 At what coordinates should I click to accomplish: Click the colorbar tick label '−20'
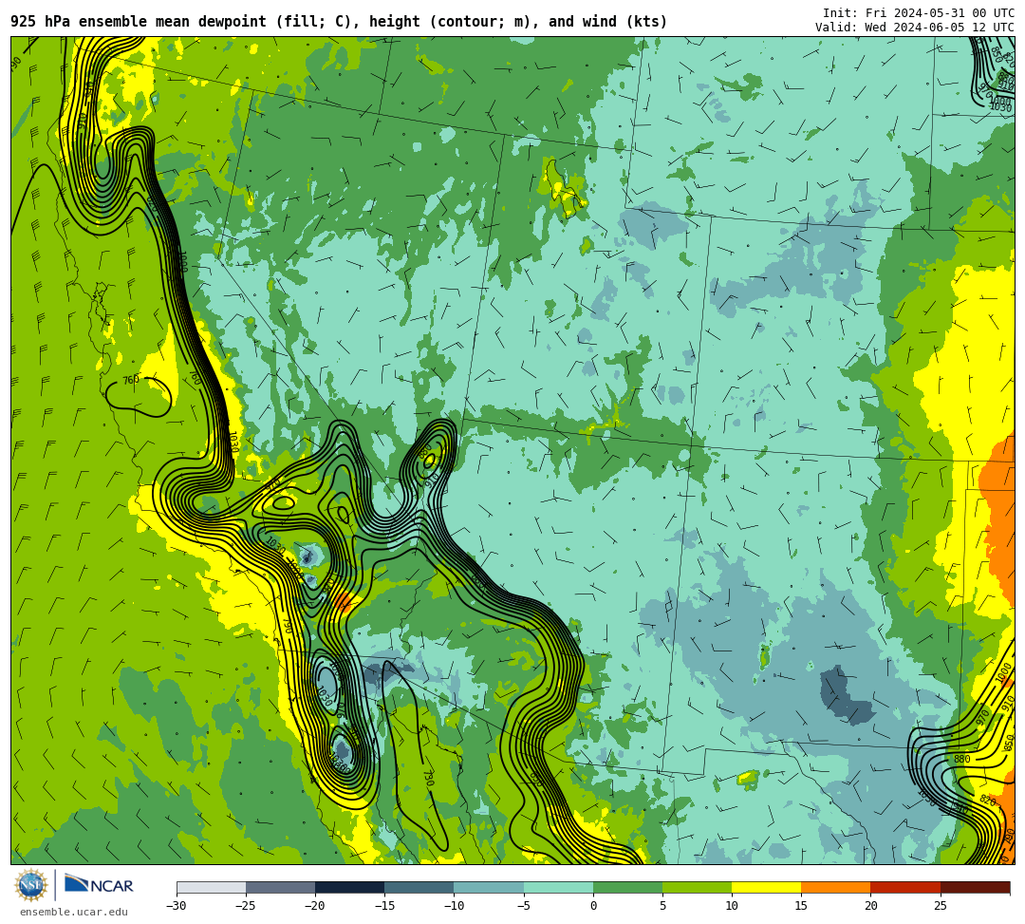pyautogui.click(x=315, y=906)
